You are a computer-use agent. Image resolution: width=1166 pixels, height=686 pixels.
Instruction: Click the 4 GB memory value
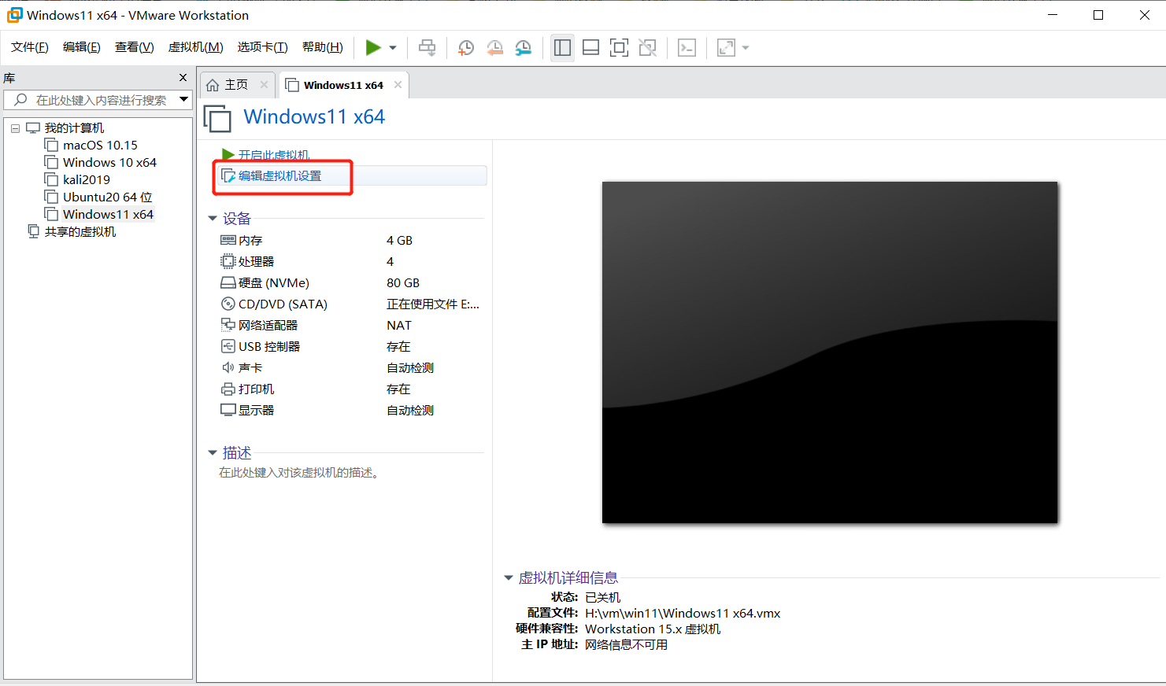click(x=399, y=240)
